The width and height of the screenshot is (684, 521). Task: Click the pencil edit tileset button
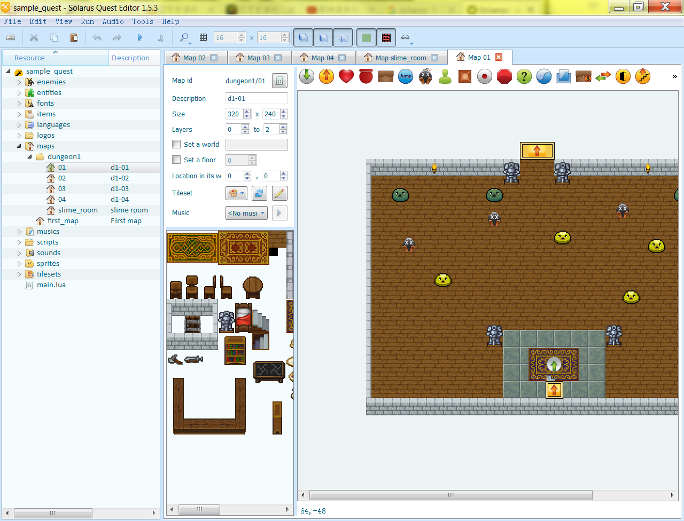(279, 193)
